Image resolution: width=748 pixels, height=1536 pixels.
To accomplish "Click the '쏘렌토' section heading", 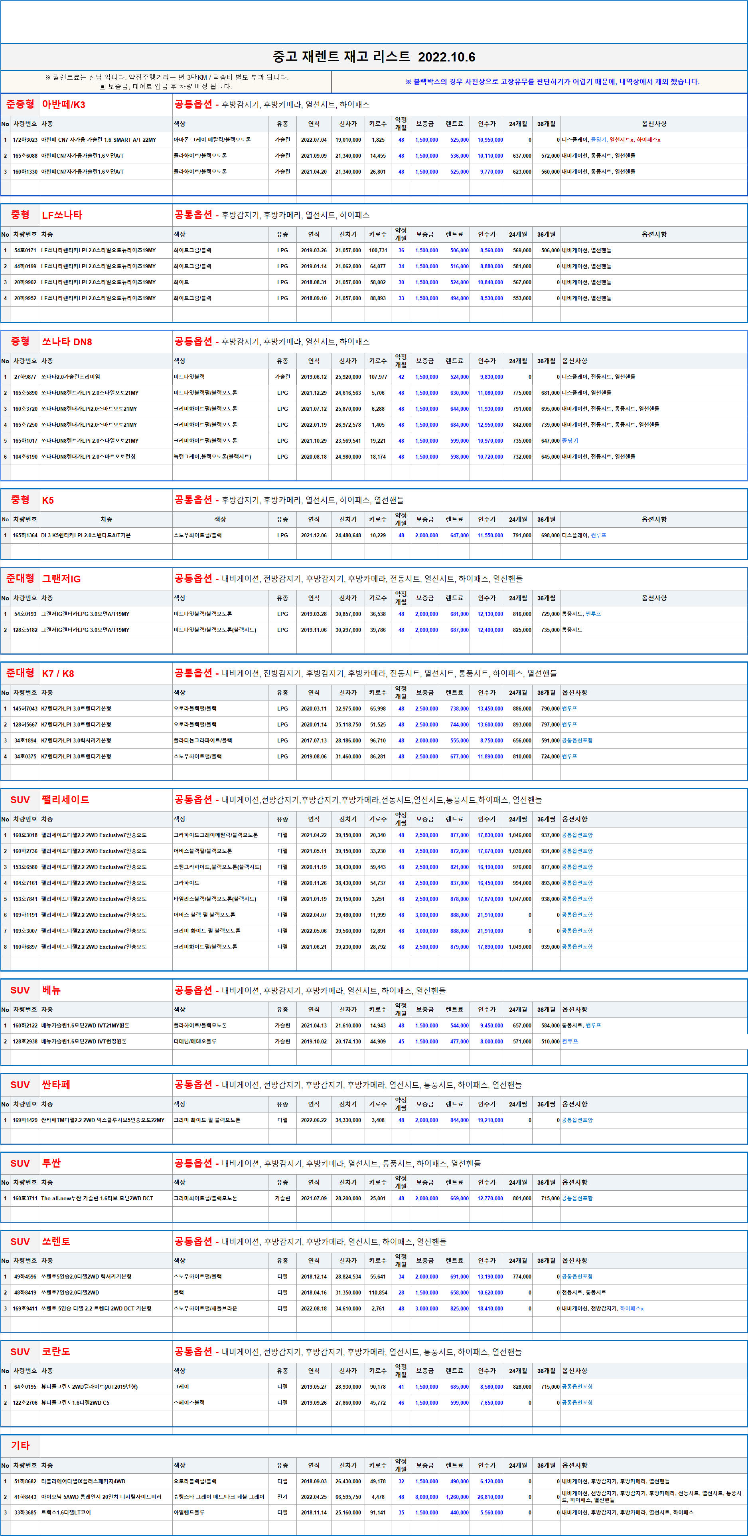I will (x=56, y=1241).
